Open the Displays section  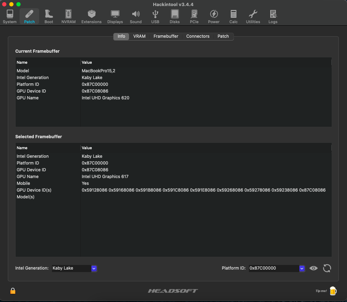tap(115, 17)
